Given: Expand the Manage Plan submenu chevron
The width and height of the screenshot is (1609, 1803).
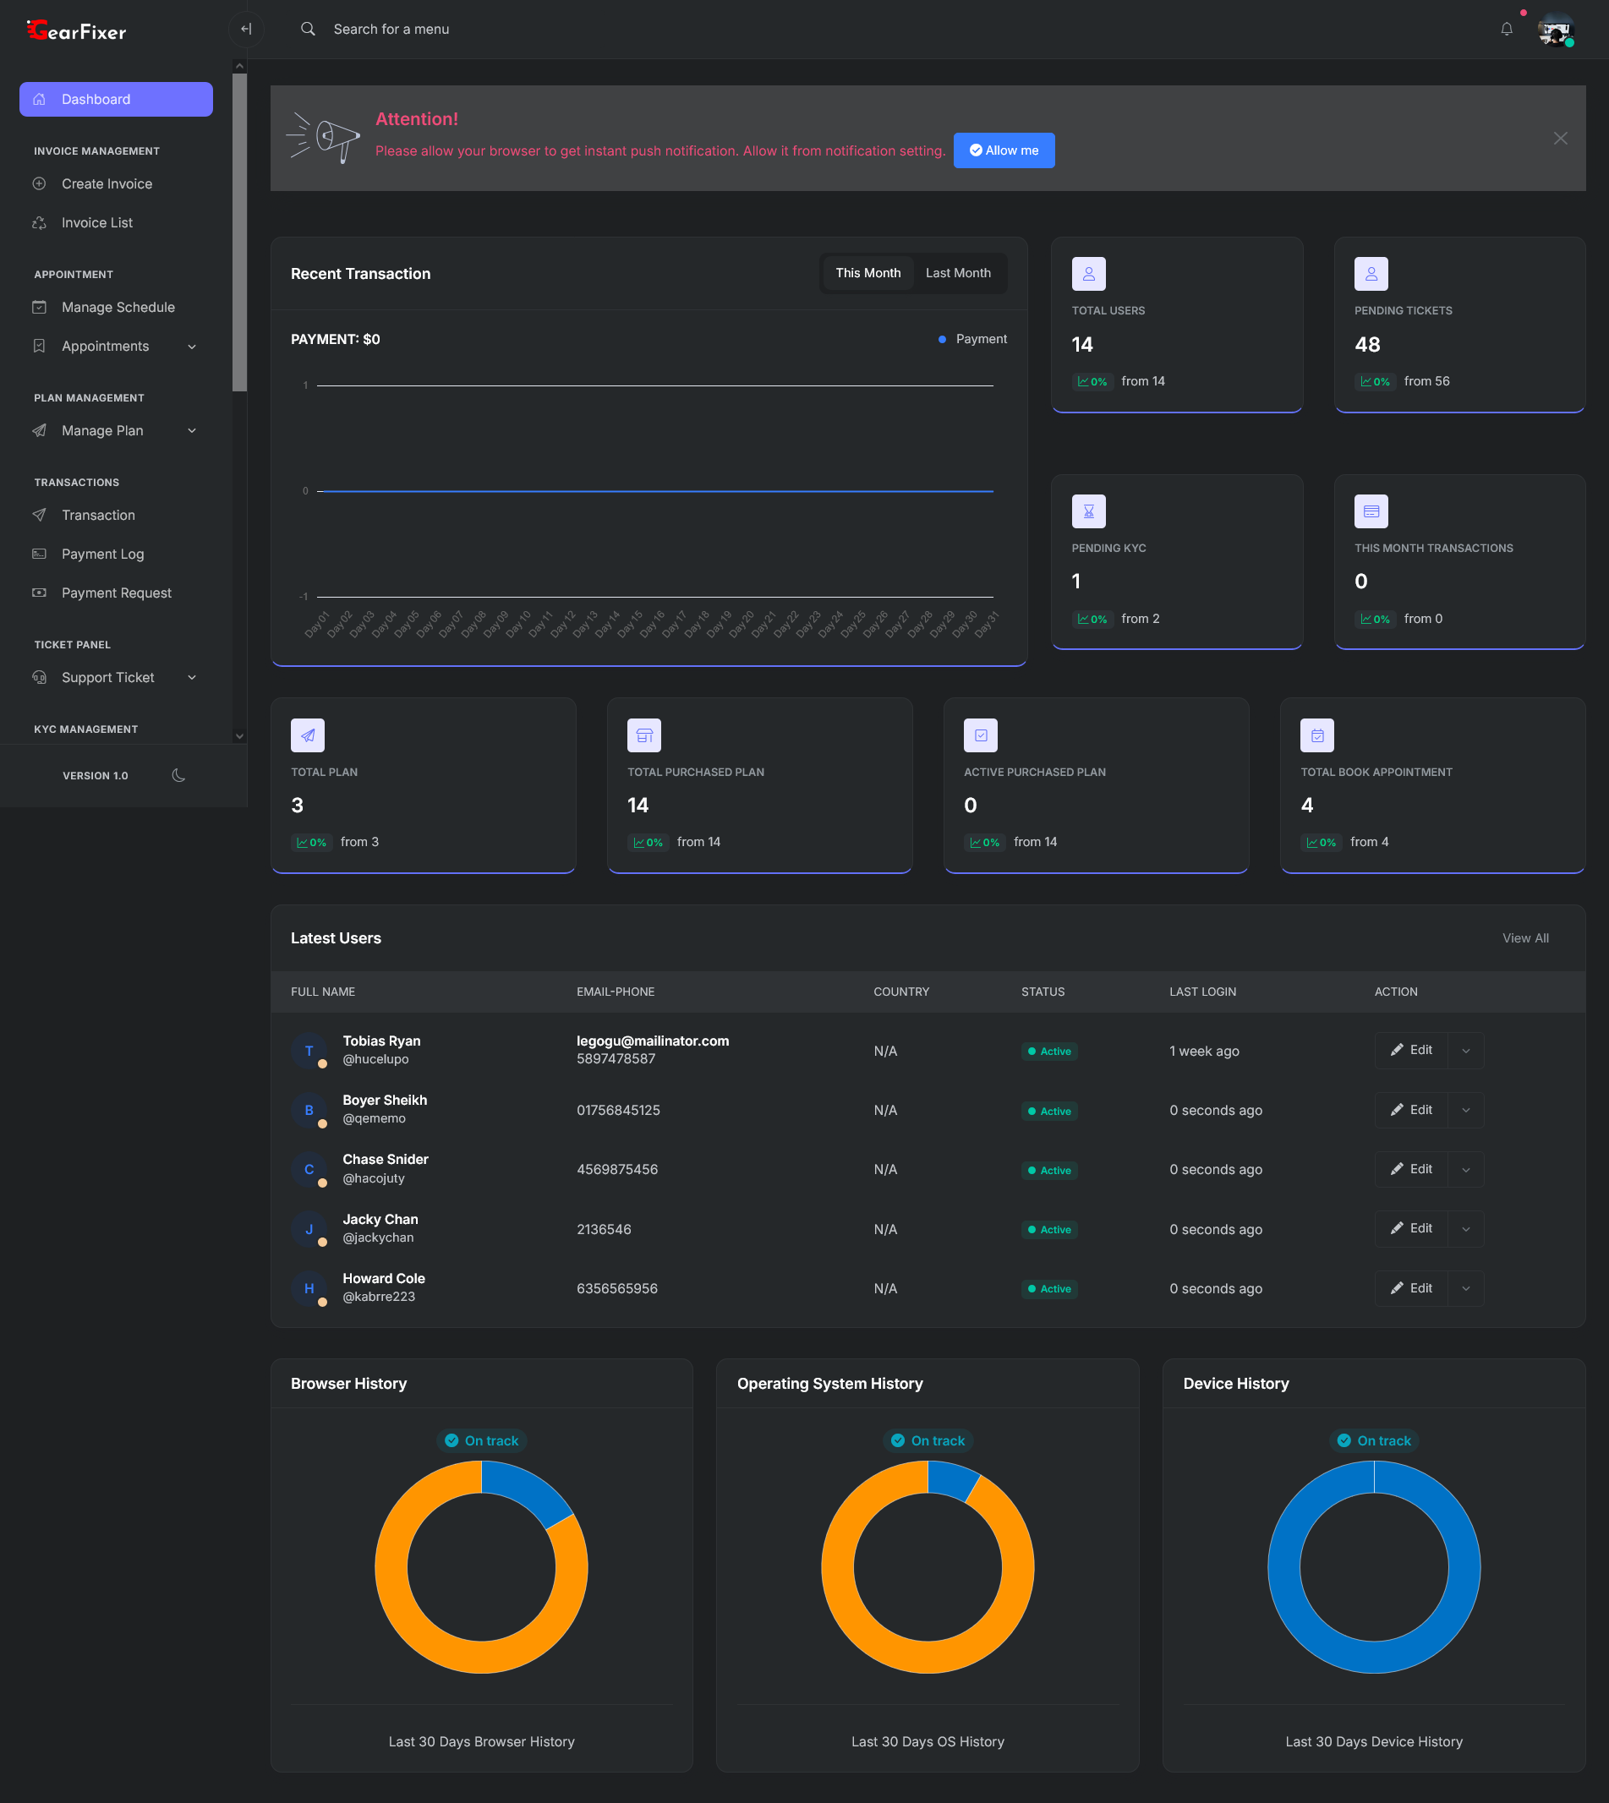Looking at the screenshot, I should 192,430.
